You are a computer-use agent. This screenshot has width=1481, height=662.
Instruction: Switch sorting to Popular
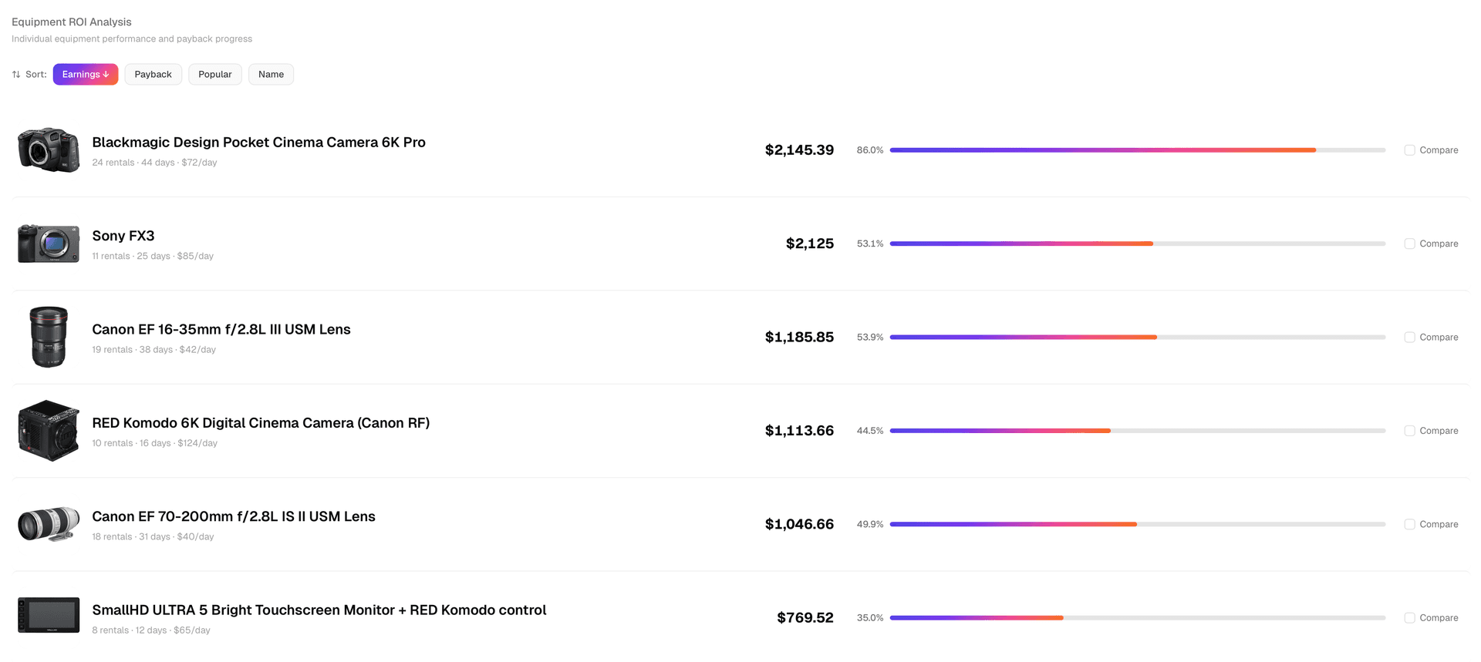click(214, 74)
